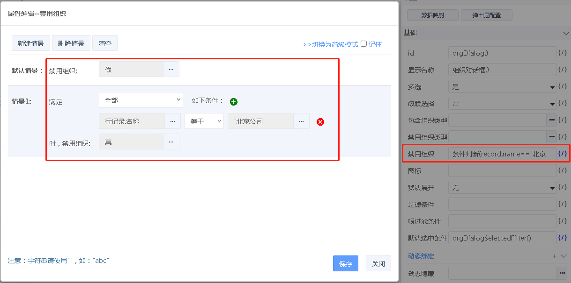Image resolution: width=571 pixels, height=283 pixels.
Task: Click ellipsis button for 动态隐藏
Action: (562, 272)
